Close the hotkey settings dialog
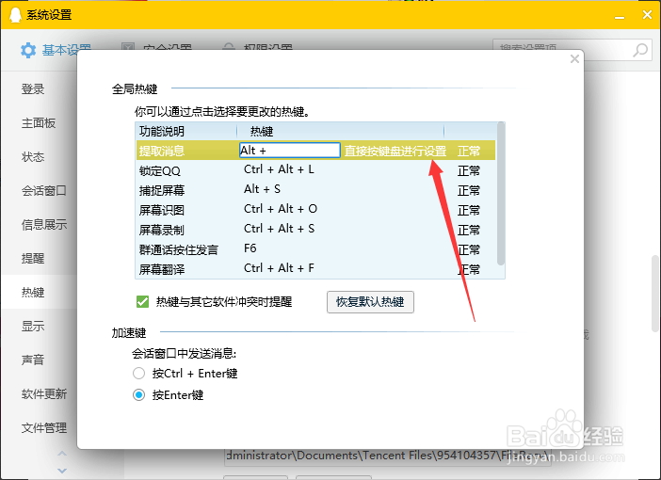Viewport: 661px width, 480px height. point(574,58)
